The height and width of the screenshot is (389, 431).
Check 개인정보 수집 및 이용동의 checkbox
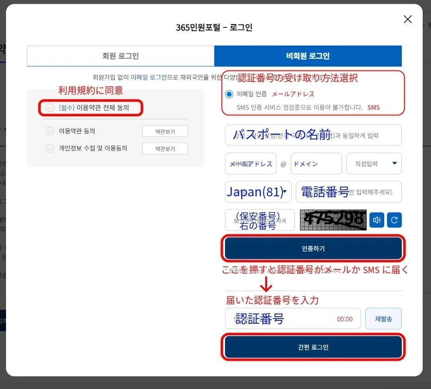(50, 148)
